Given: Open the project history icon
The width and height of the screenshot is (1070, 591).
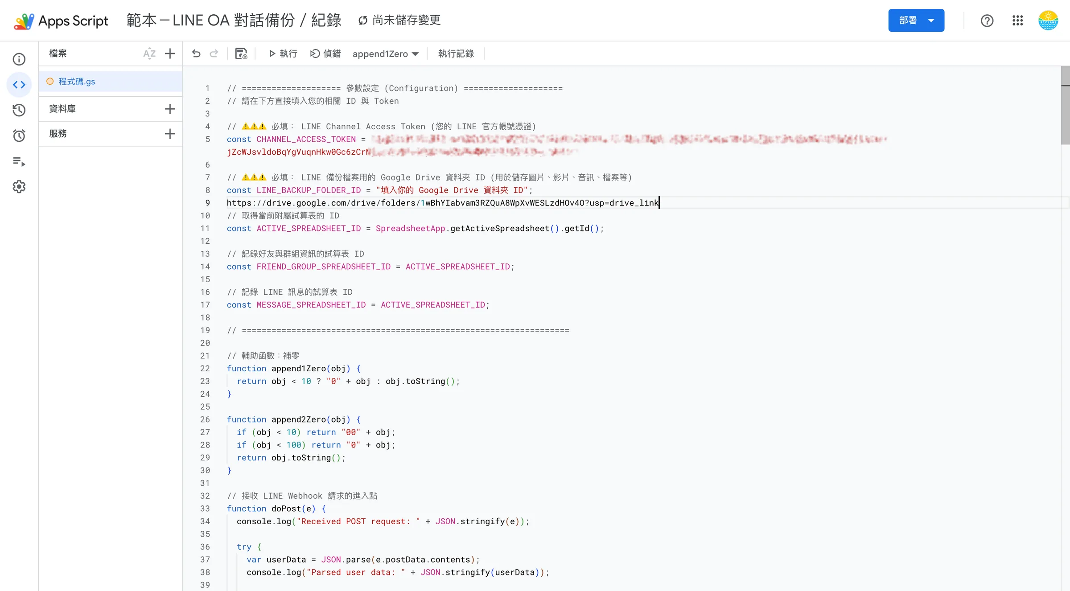Looking at the screenshot, I should click(x=19, y=110).
